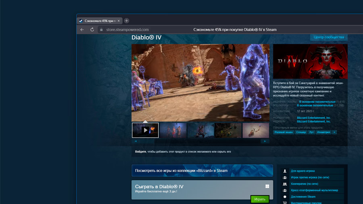This screenshot has height=204, width=363.
Task: Open a new browser tab with plus
Action: (126, 21)
